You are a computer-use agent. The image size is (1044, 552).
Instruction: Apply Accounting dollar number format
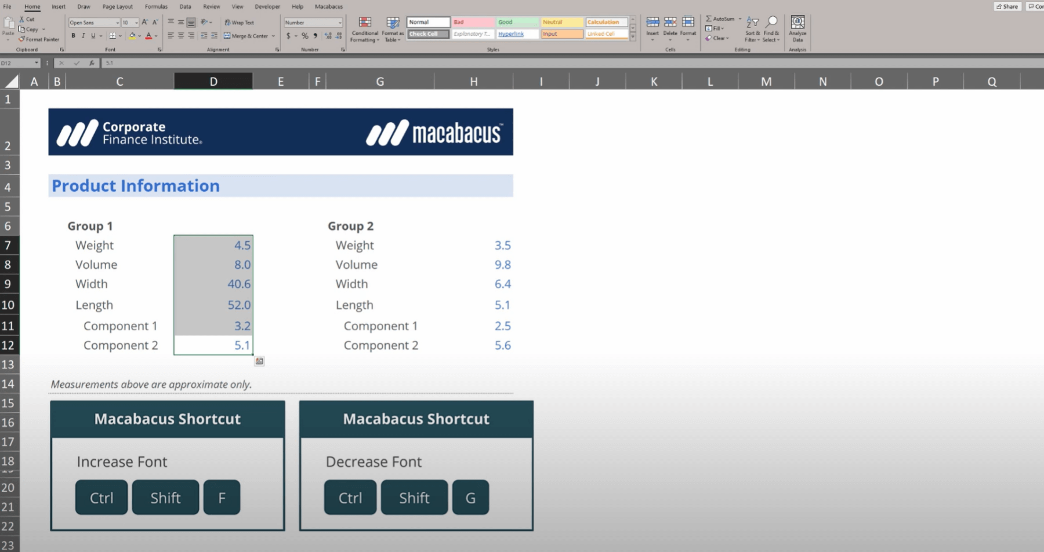[288, 36]
